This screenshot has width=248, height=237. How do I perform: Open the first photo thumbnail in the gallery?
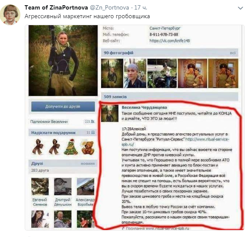pyautogui.click(x=112, y=73)
